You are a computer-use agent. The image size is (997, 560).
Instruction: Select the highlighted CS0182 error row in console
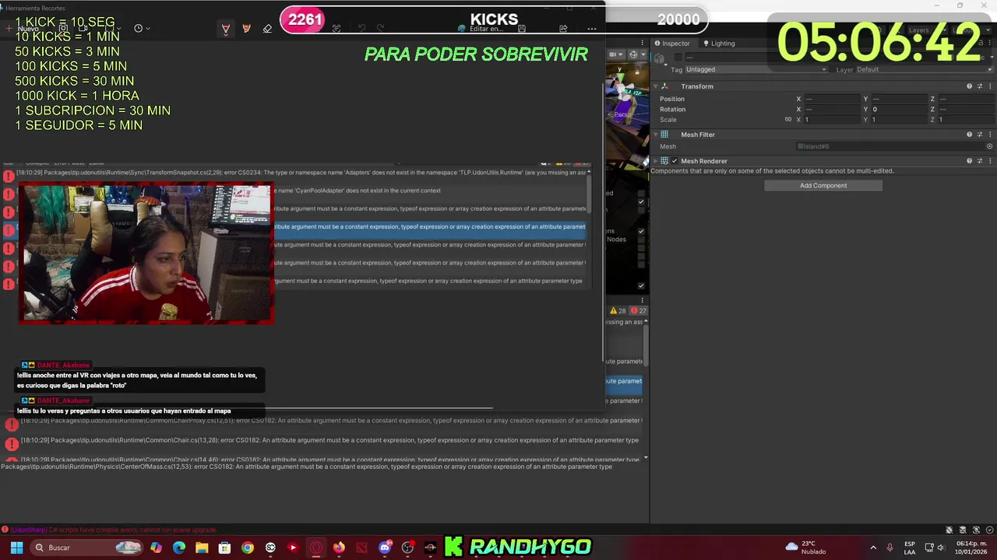(x=429, y=227)
